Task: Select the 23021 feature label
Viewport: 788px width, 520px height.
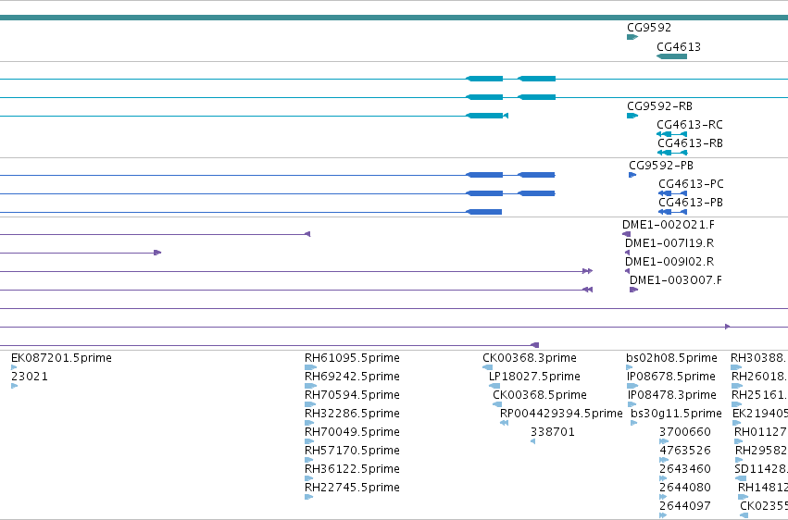Action: tap(29, 377)
